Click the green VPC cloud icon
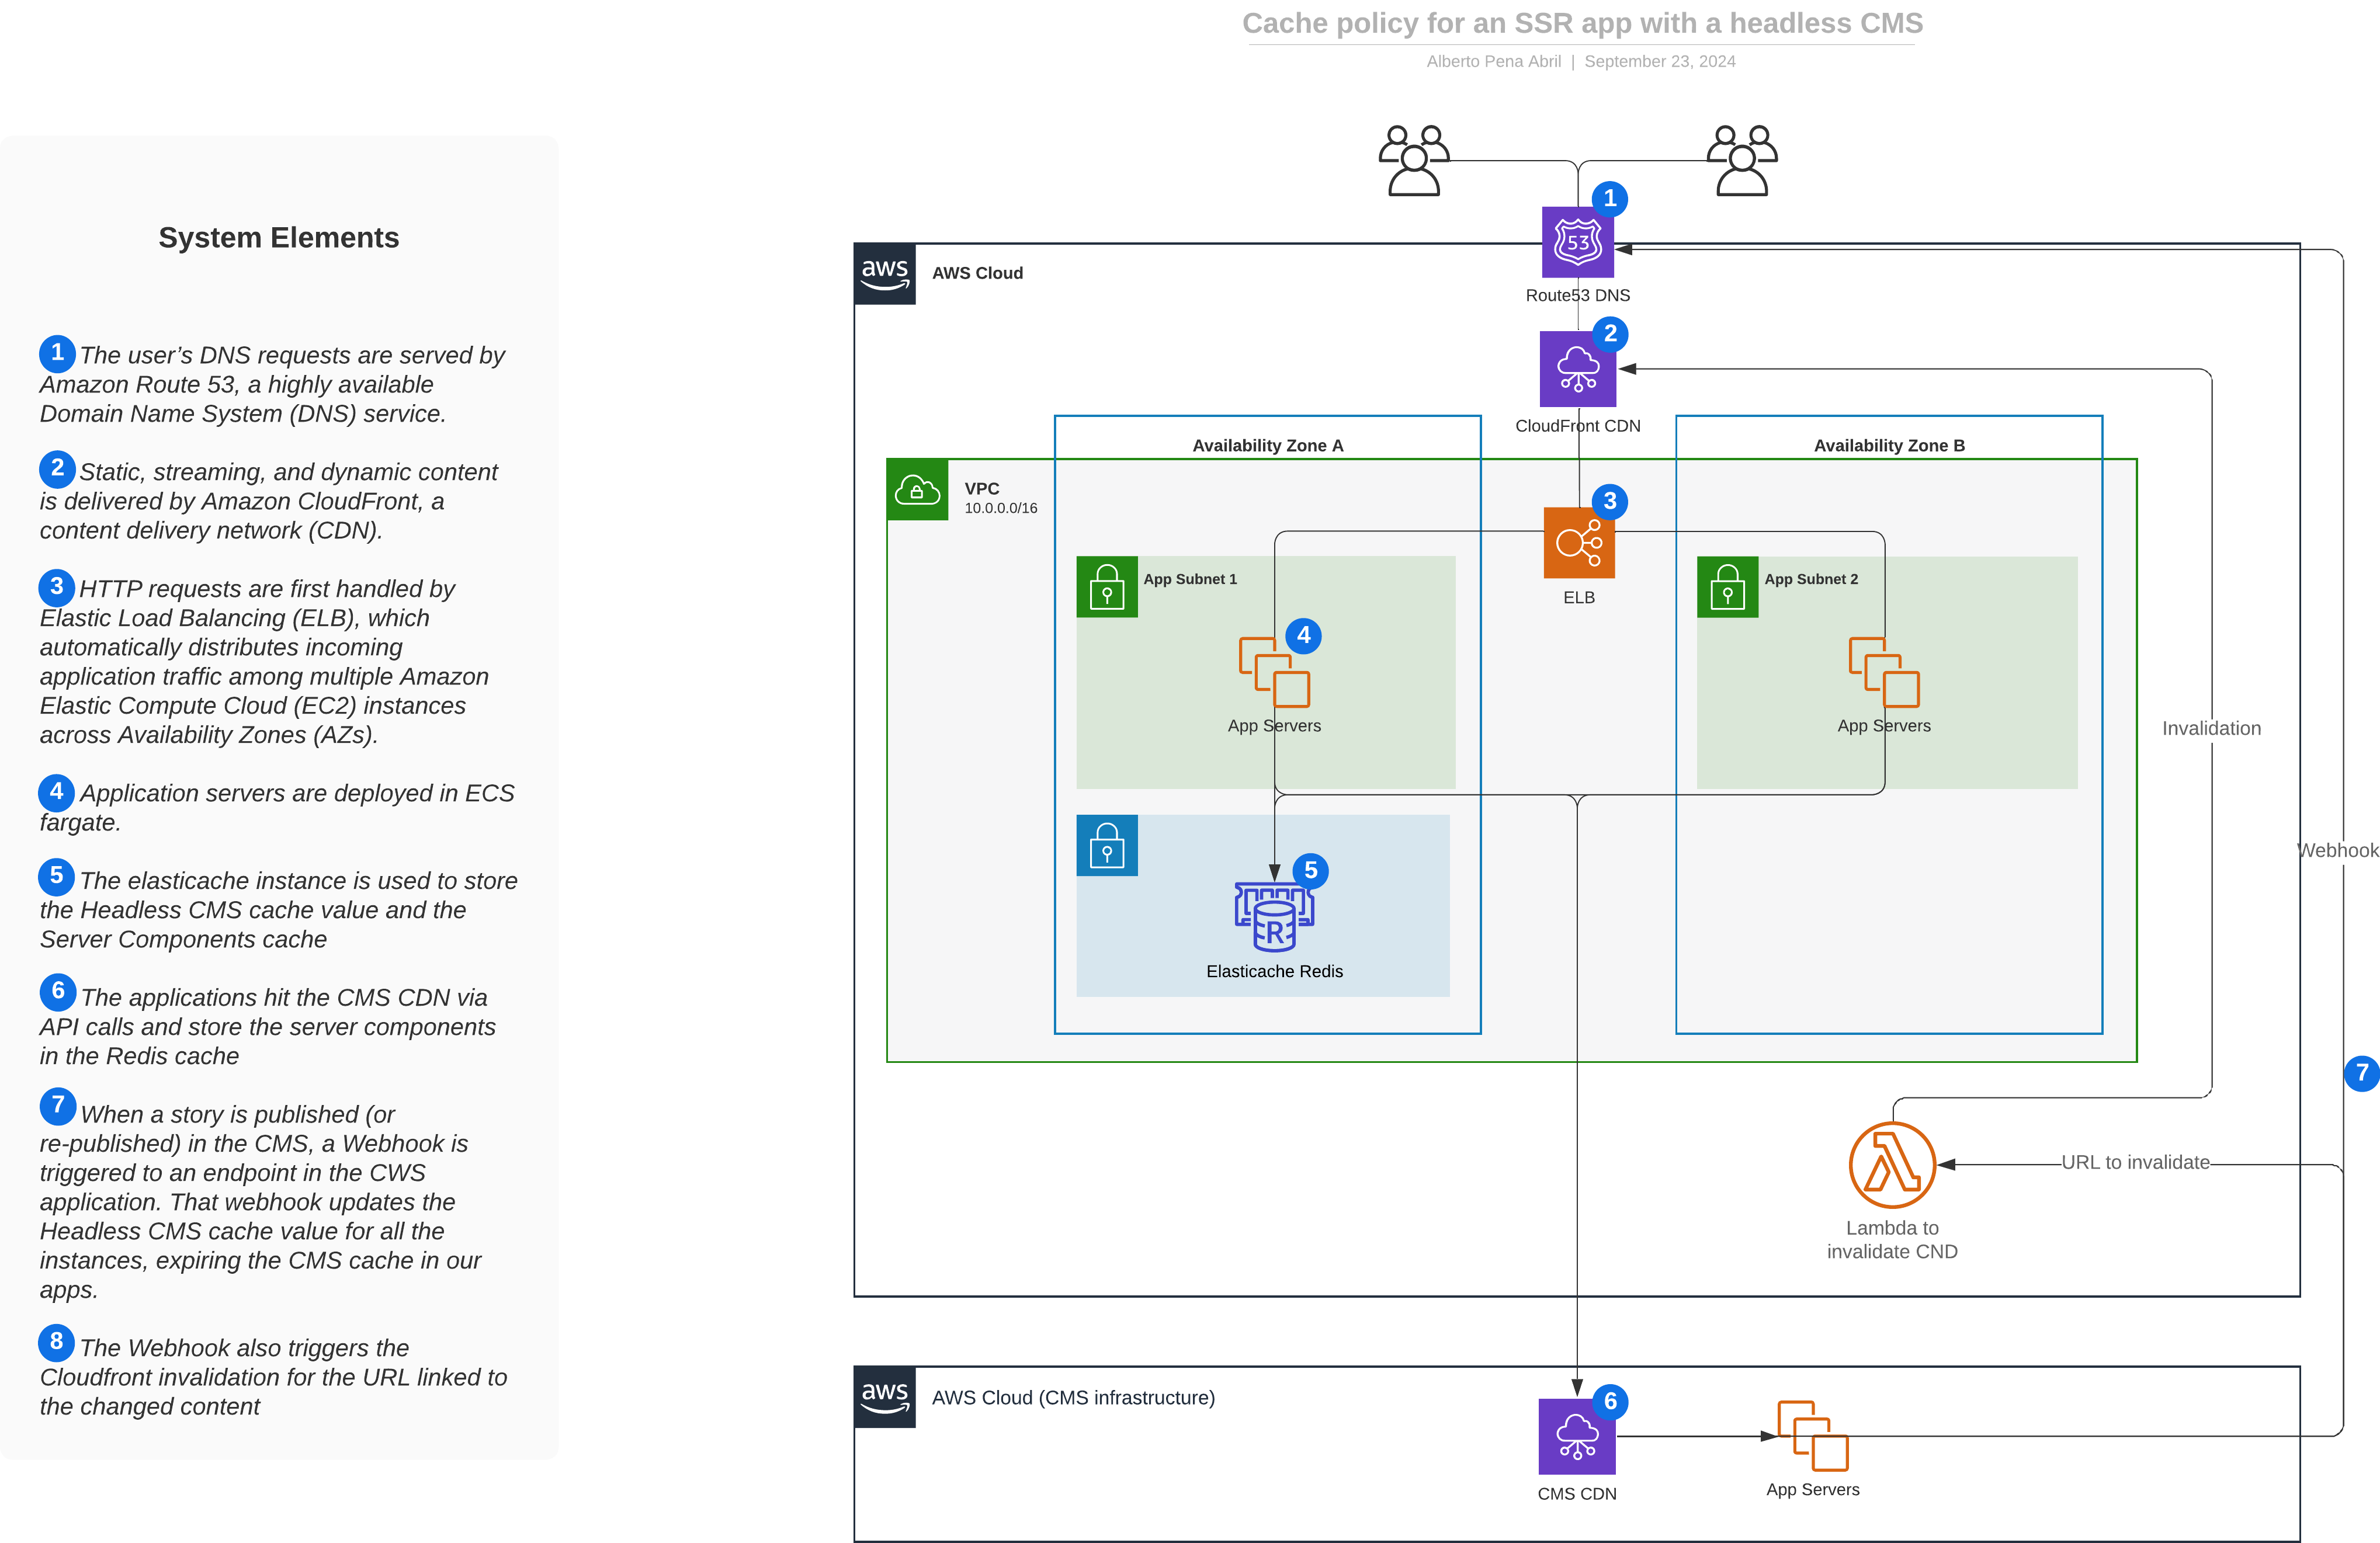This screenshot has height=1543, width=2380. (x=917, y=490)
